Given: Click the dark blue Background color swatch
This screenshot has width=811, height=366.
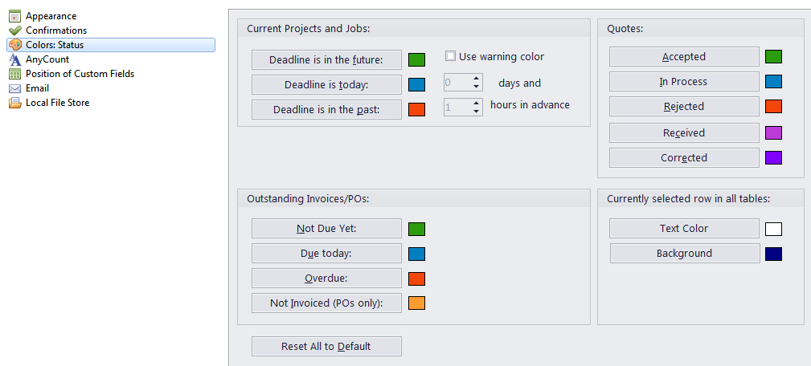Looking at the screenshot, I should coord(773,254).
